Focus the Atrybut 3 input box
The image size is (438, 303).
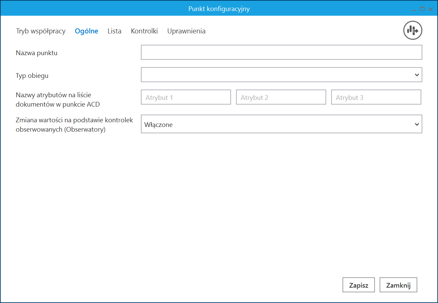point(376,97)
